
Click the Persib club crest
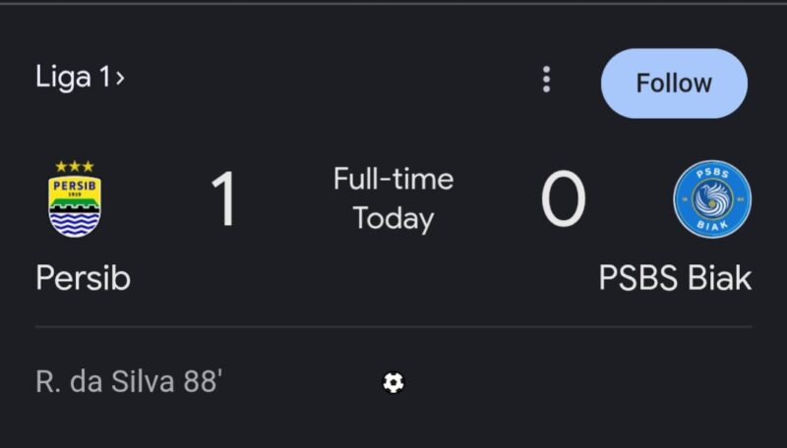[x=75, y=202]
